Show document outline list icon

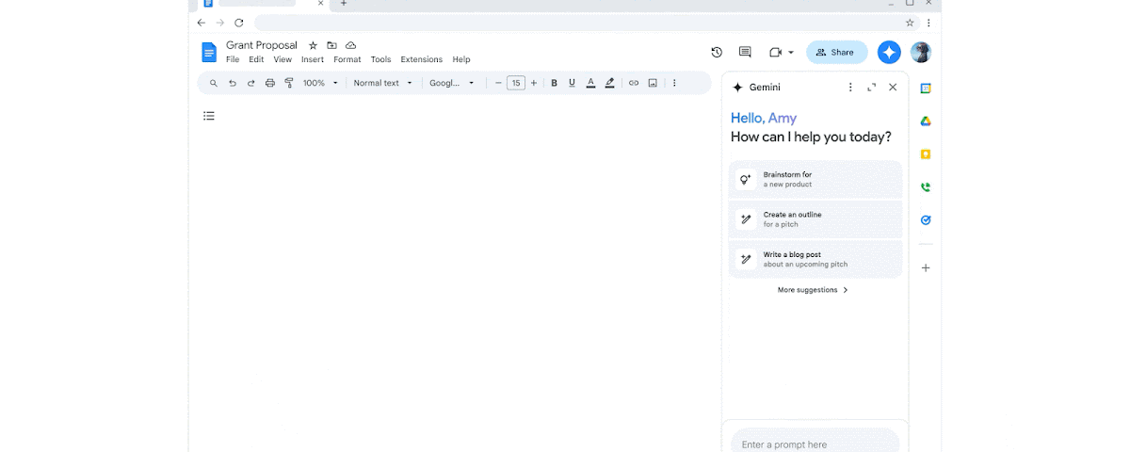(x=209, y=116)
